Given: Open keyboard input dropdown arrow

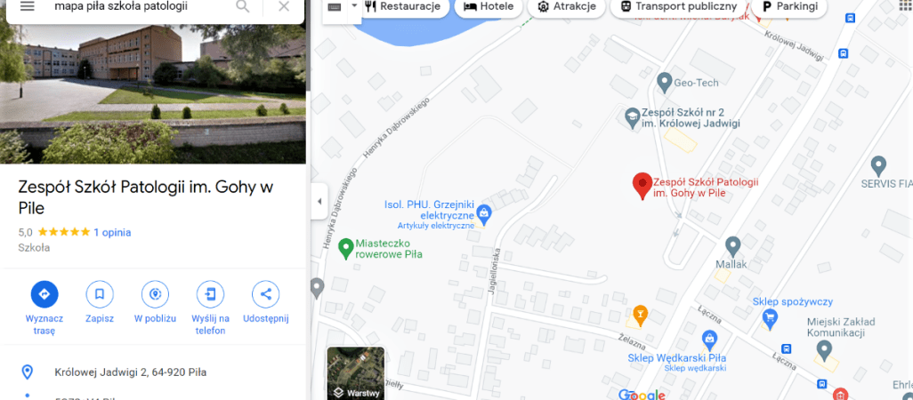Looking at the screenshot, I should click(x=354, y=6).
